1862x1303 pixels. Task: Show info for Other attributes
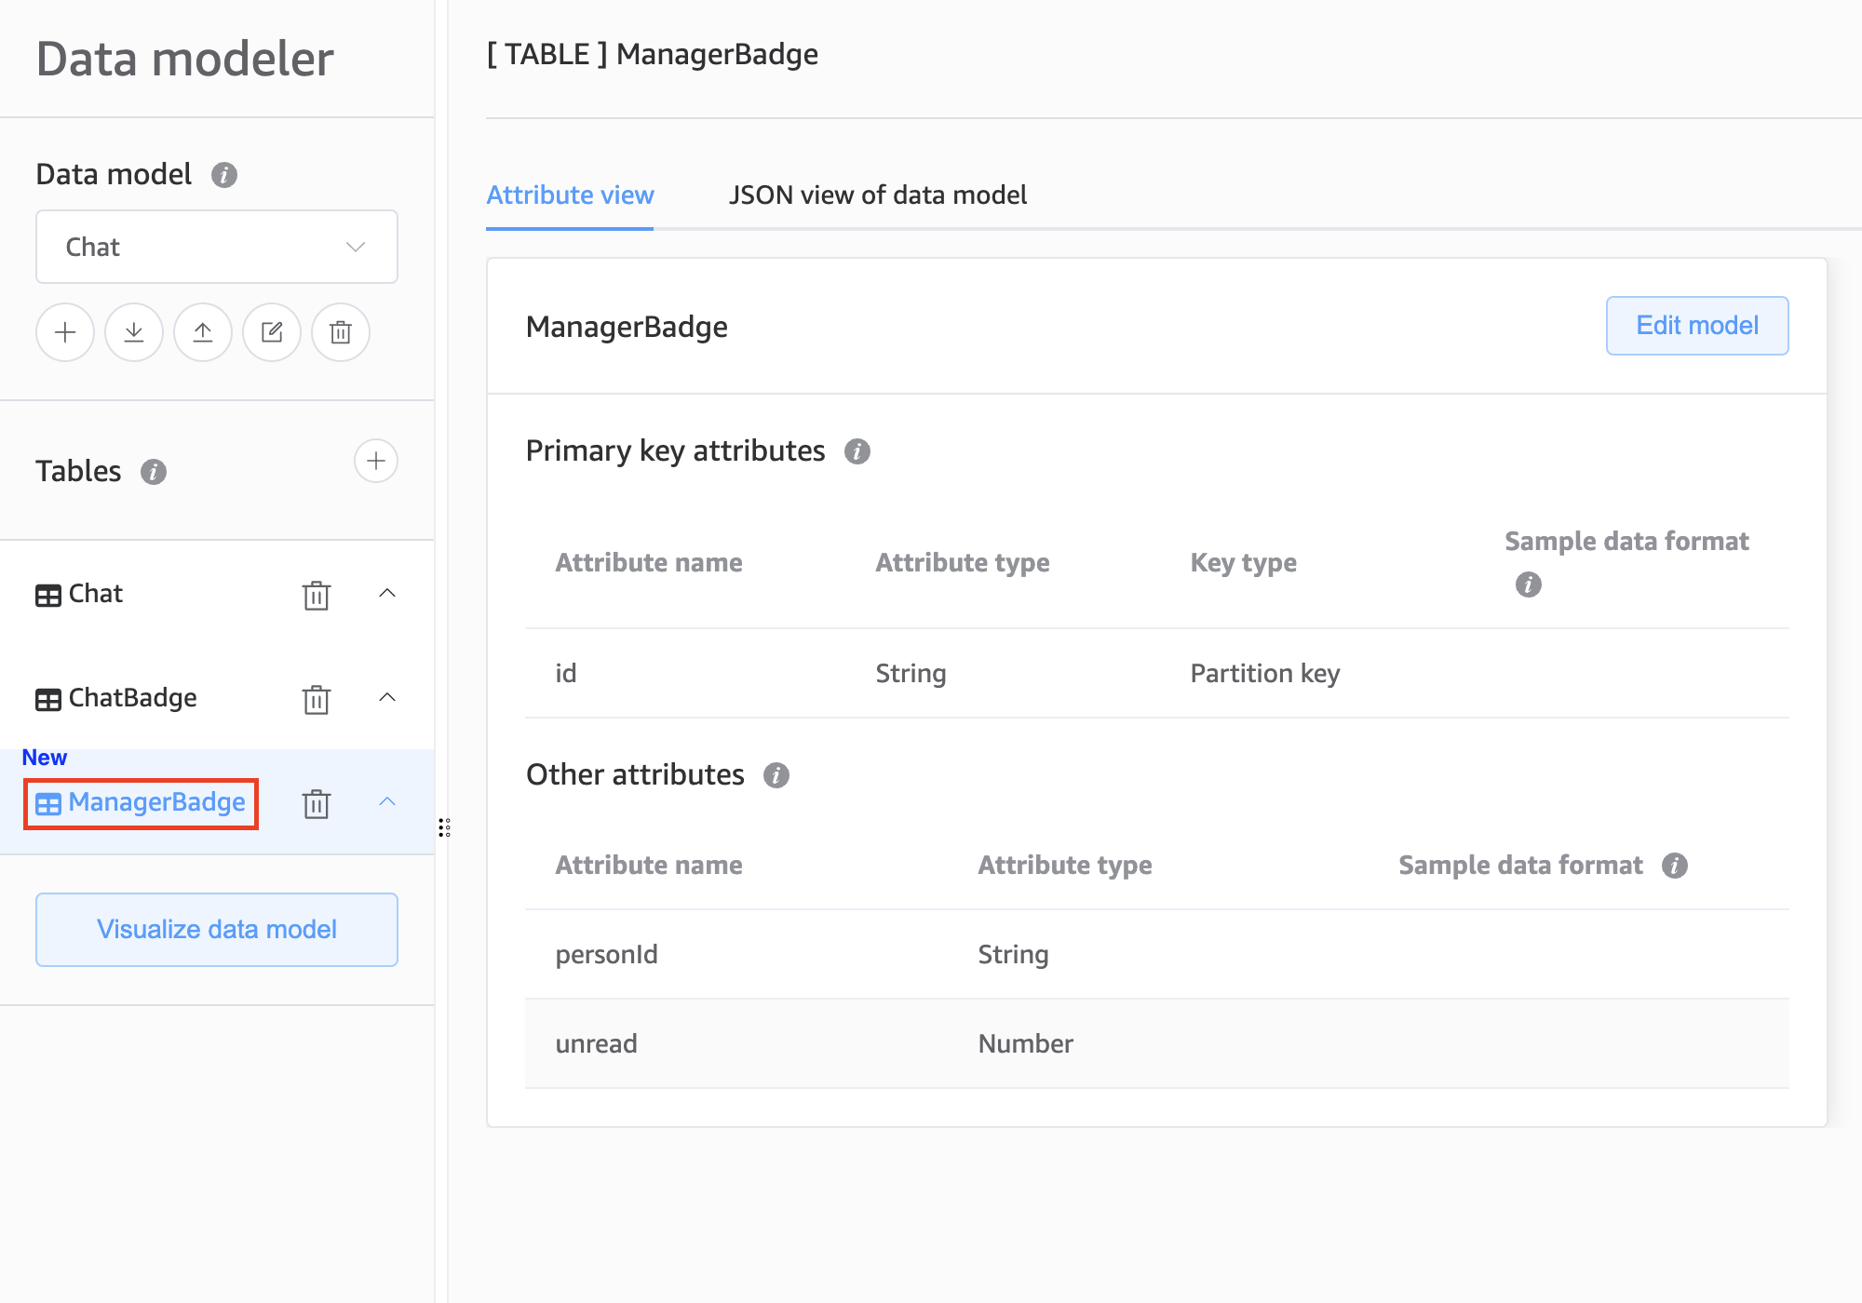[776, 775]
